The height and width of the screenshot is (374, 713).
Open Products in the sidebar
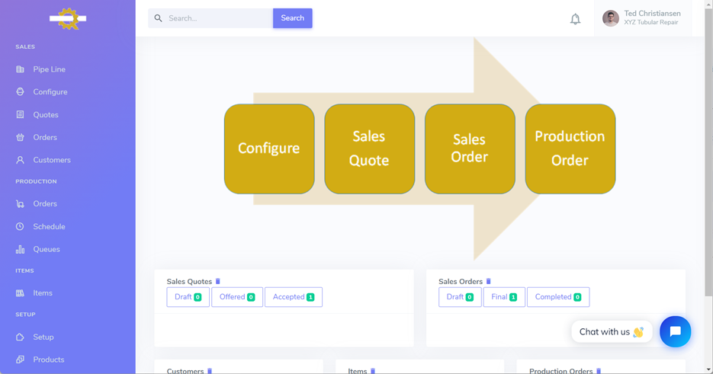tap(48, 360)
